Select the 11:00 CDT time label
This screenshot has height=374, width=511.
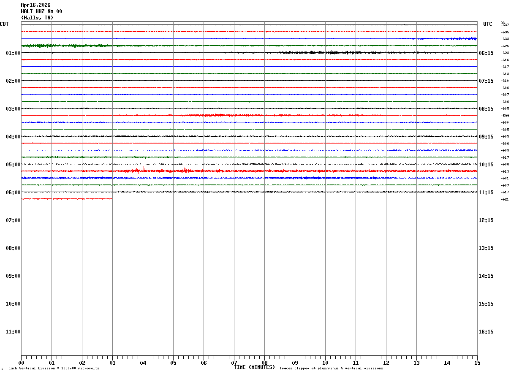[x=13, y=332]
